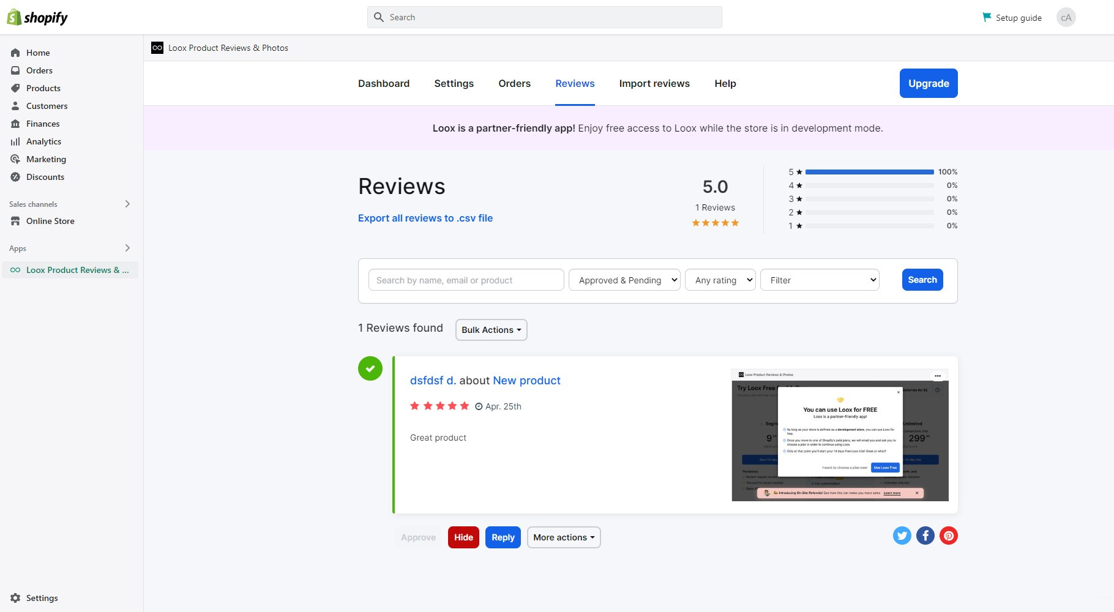Export all reviews to .csv file
This screenshot has width=1114, height=612.
click(x=425, y=218)
